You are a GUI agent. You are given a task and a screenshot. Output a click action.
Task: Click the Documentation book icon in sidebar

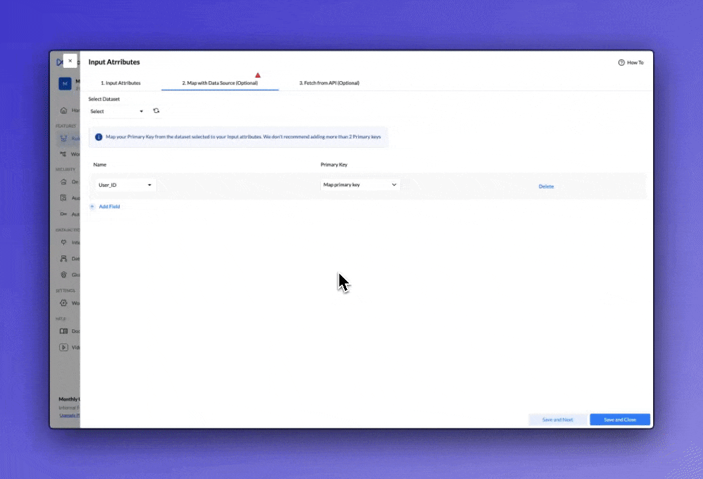pos(63,331)
